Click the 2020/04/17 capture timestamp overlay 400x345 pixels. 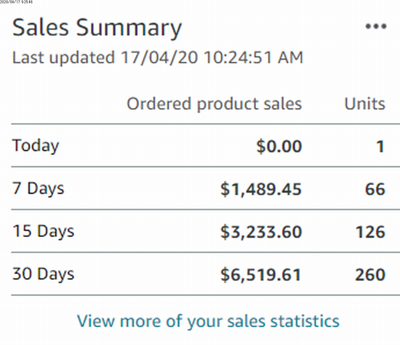(x=16, y=2)
